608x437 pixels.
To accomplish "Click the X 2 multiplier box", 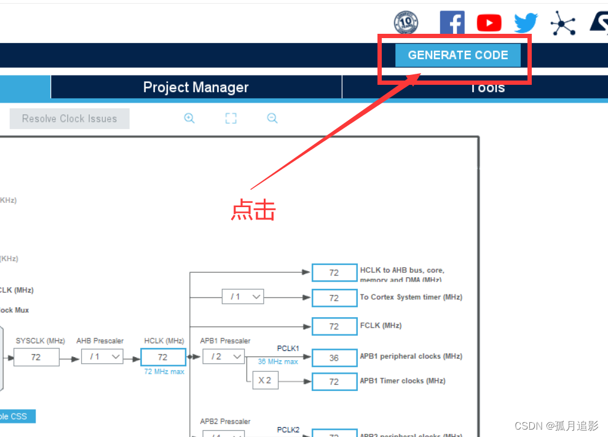I will (x=265, y=380).
